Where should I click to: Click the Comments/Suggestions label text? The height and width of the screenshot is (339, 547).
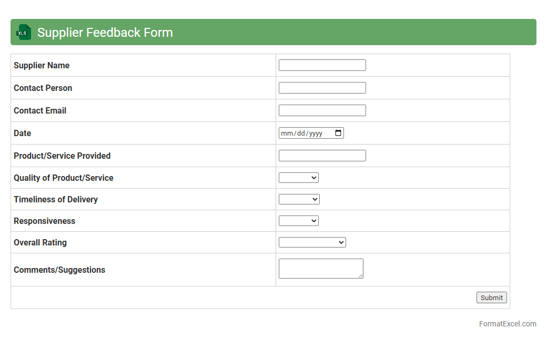[x=59, y=270]
